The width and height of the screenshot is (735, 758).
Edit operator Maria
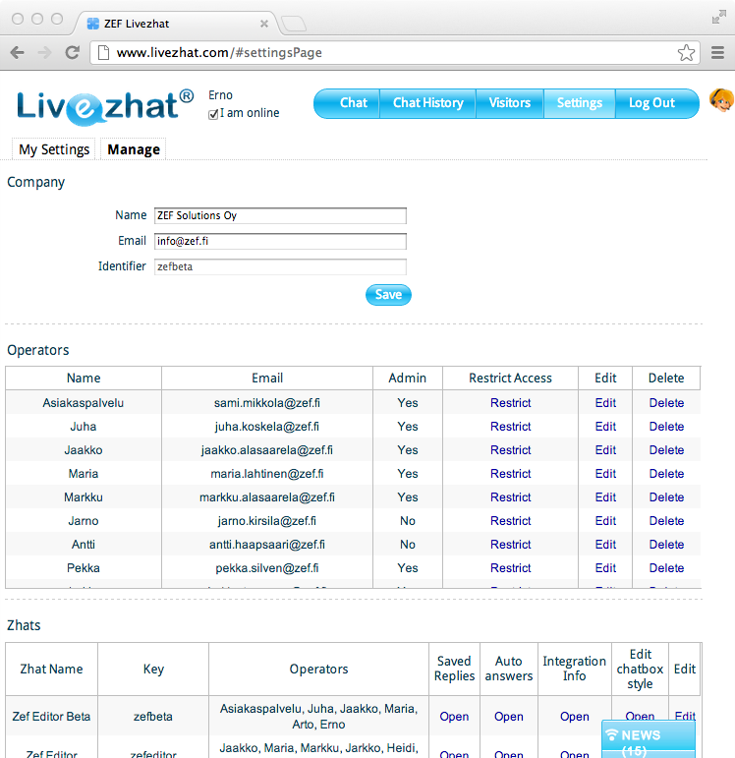pos(605,474)
